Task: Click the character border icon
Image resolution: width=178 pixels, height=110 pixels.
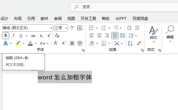Action: point(80,28)
